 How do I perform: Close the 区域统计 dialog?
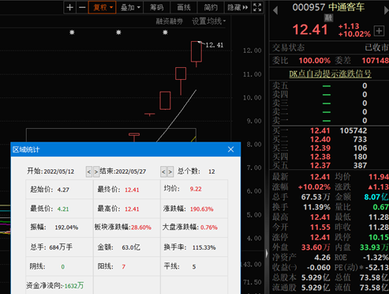click(231, 149)
